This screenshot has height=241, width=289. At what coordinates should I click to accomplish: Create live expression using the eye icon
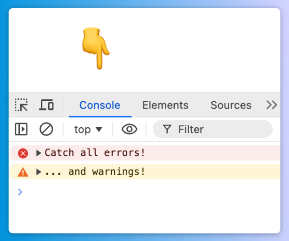[129, 129]
